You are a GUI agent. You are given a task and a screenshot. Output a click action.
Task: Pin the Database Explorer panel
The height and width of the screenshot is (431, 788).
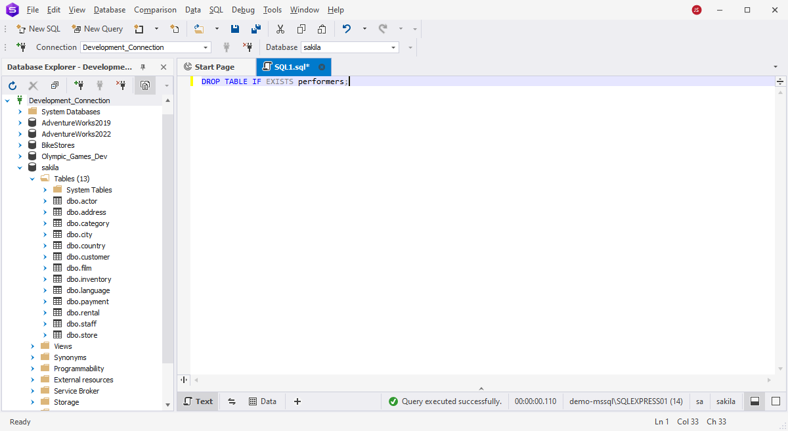click(x=143, y=67)
